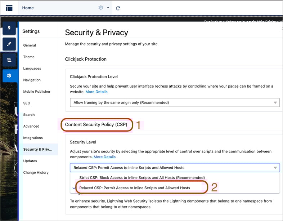Expand the Home page dropdown caret
Image resolution: width=283 pixels, height=221 pixels.
tap(108, 8)
